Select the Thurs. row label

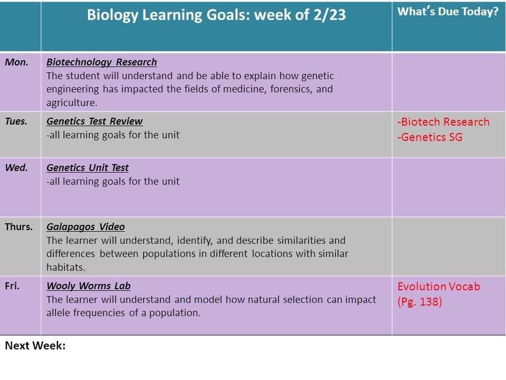[19, 227]
